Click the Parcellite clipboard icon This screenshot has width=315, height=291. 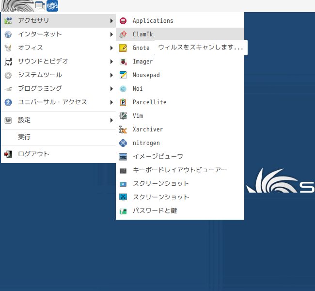123,102
